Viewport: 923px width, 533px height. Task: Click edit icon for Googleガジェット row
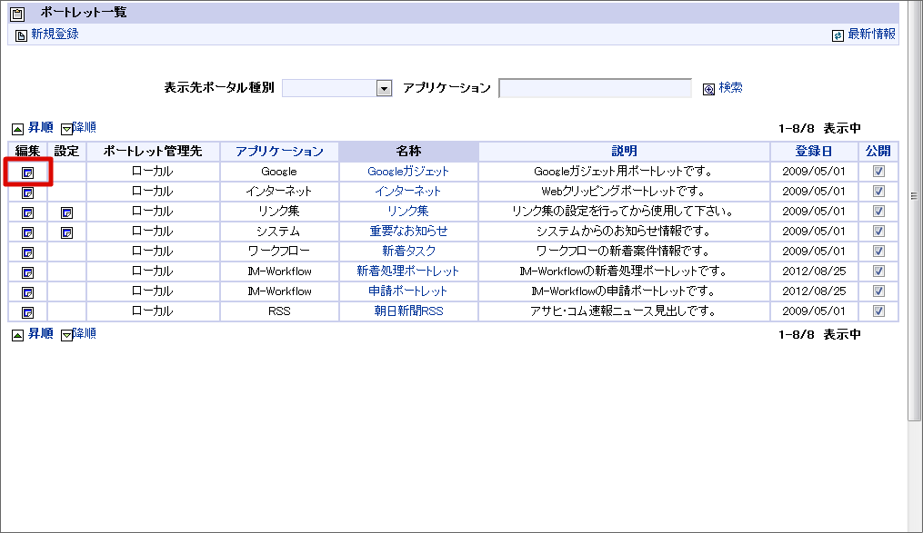(27, 173)
